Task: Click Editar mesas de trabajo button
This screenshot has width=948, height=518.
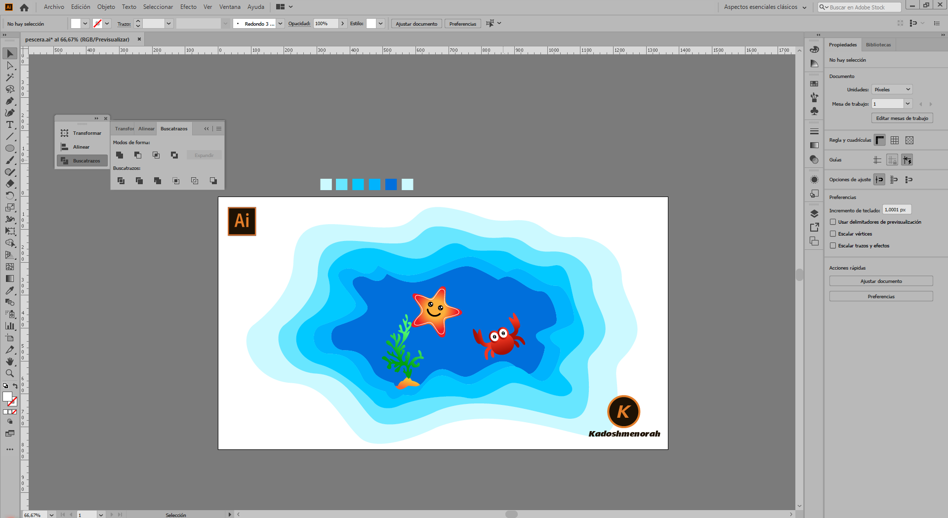Action: [x=902, y=118]
